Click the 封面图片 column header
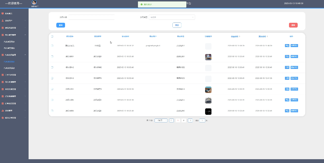Image resolution: width=324 pixels, height=163 pixels. [x=208, y=37]
